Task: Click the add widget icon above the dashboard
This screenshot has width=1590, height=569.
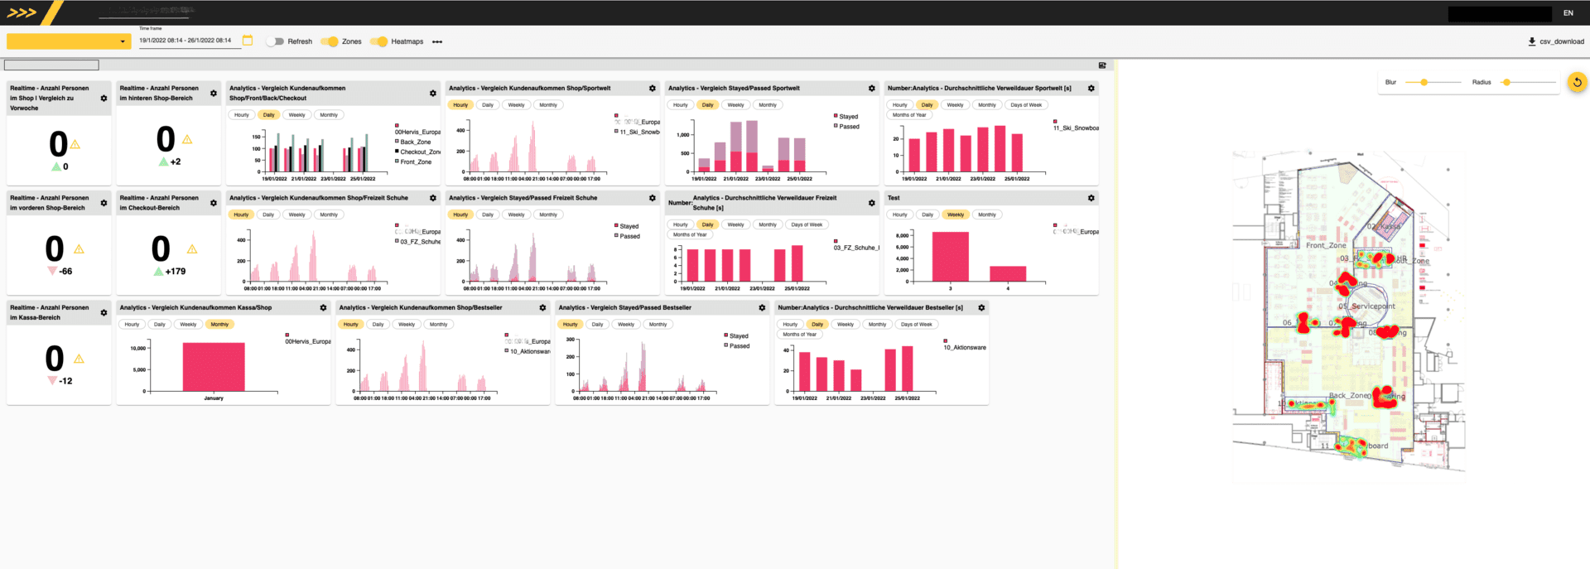Action: [x=1102, y=65]
